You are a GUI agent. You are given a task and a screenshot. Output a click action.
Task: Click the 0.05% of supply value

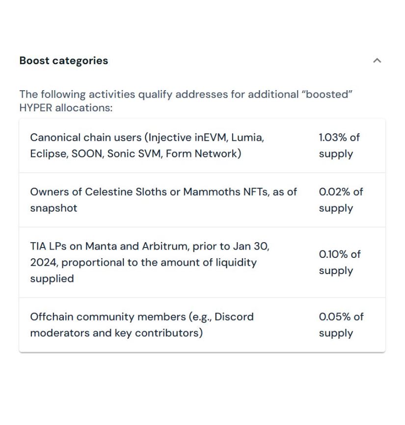pos(341,325)
